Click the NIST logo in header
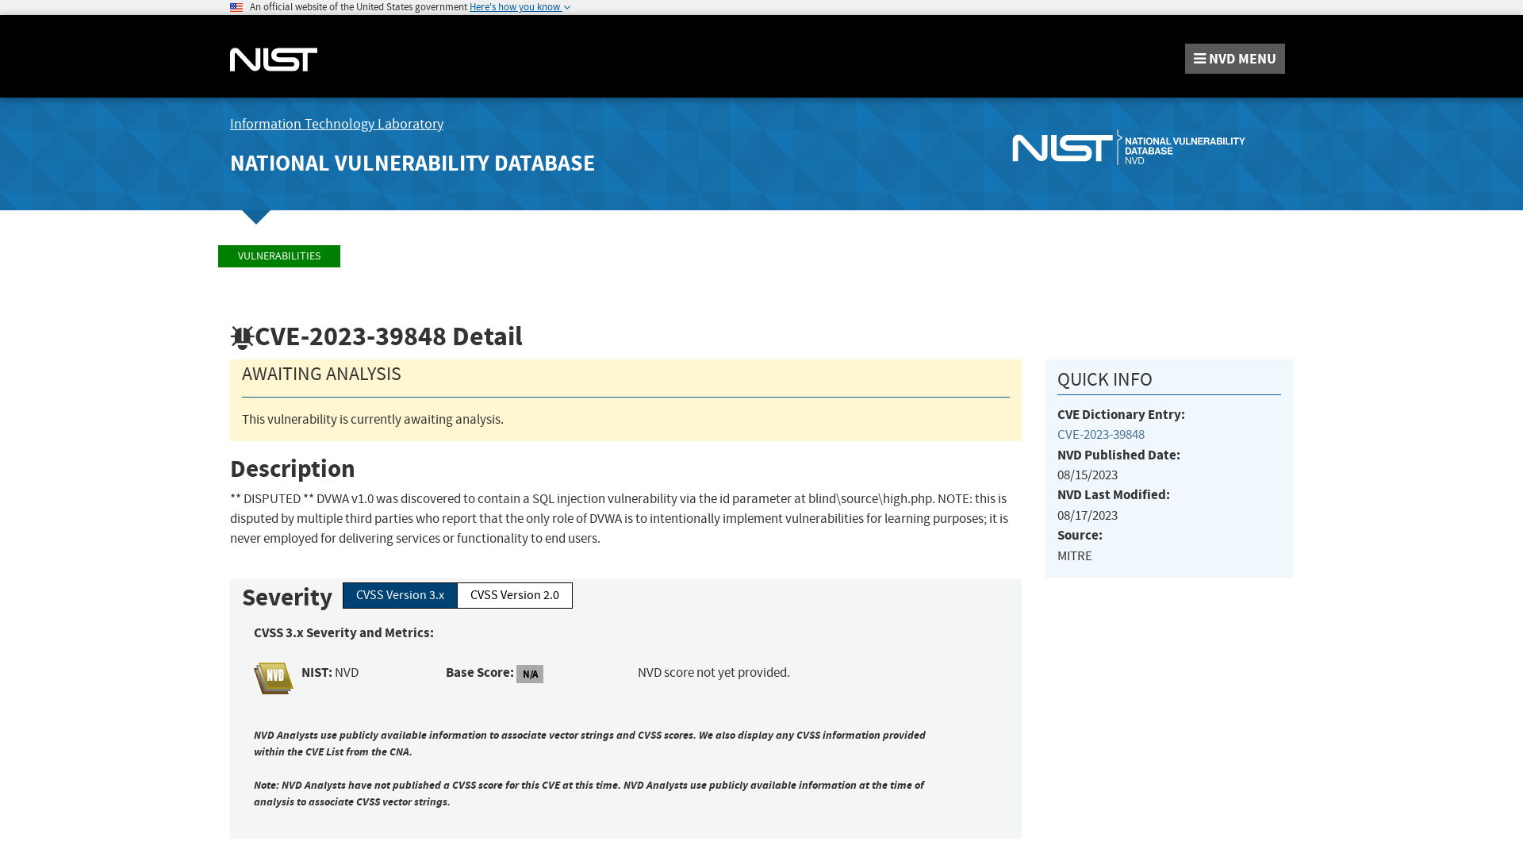This screenshot has width=1523, height=857. coord(274,60)
